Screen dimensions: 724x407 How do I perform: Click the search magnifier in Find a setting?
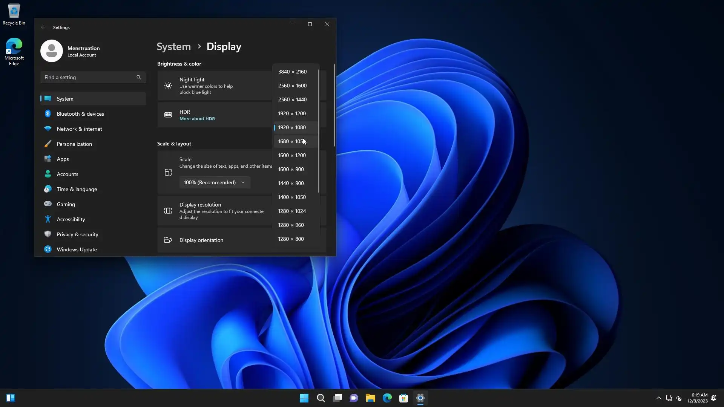139,77
